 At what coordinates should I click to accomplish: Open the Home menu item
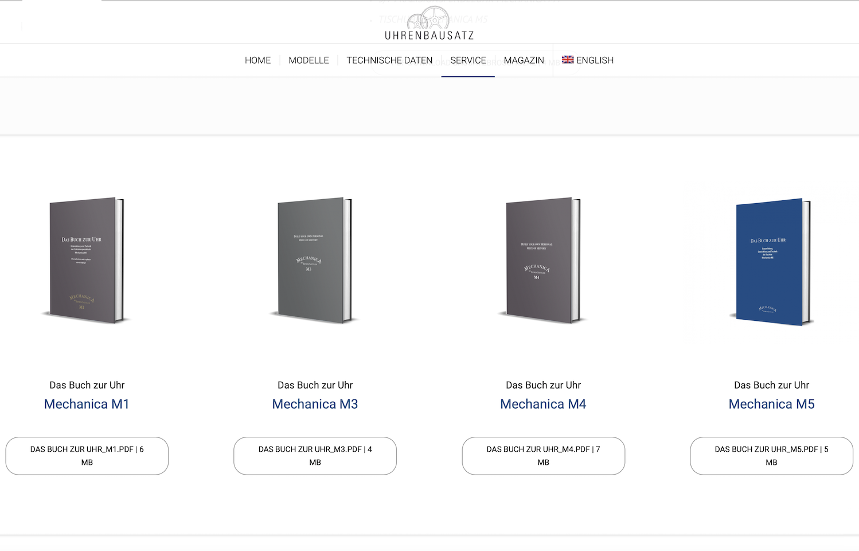(257, 60)
